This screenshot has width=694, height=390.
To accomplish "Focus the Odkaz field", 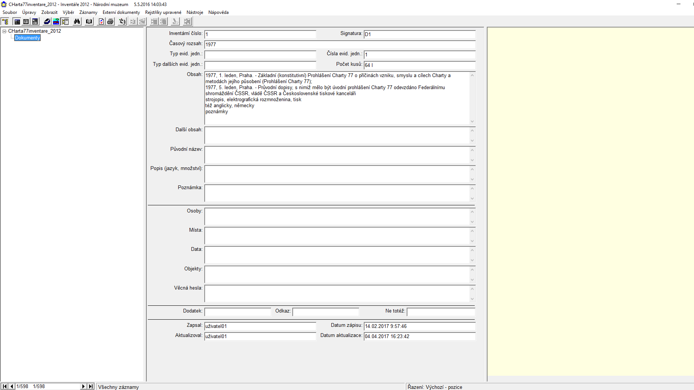I will point(326,312).
